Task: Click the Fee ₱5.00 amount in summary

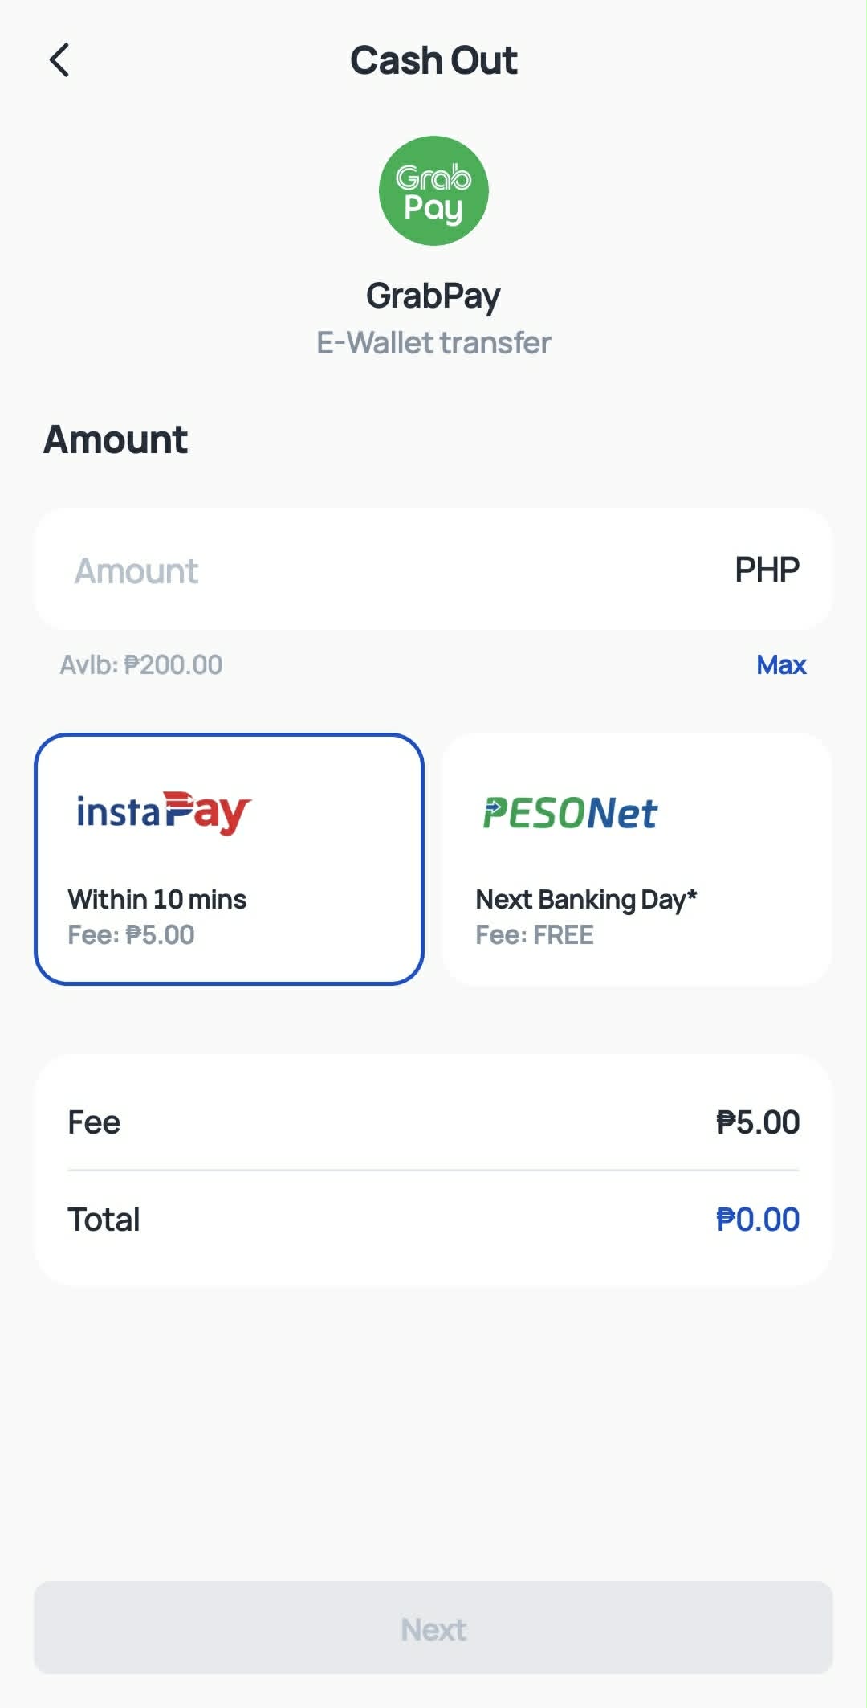Action: 758,1122
